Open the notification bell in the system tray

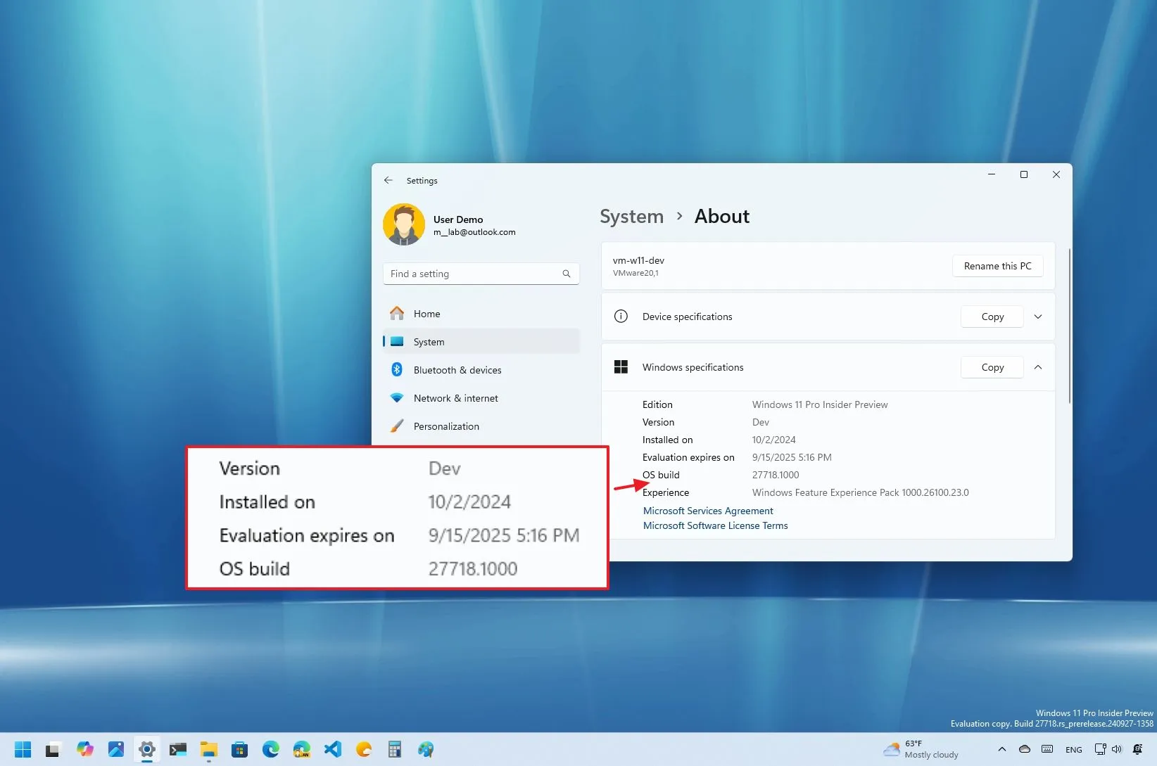[1138, 749]
